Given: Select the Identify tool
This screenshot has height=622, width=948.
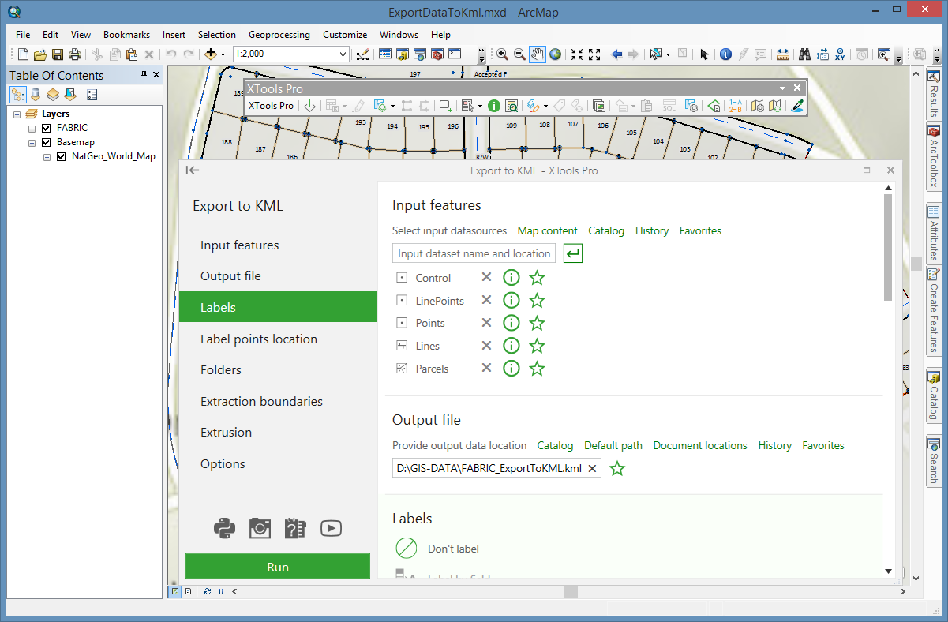Looking at the screenshot, I should (725, 54).
